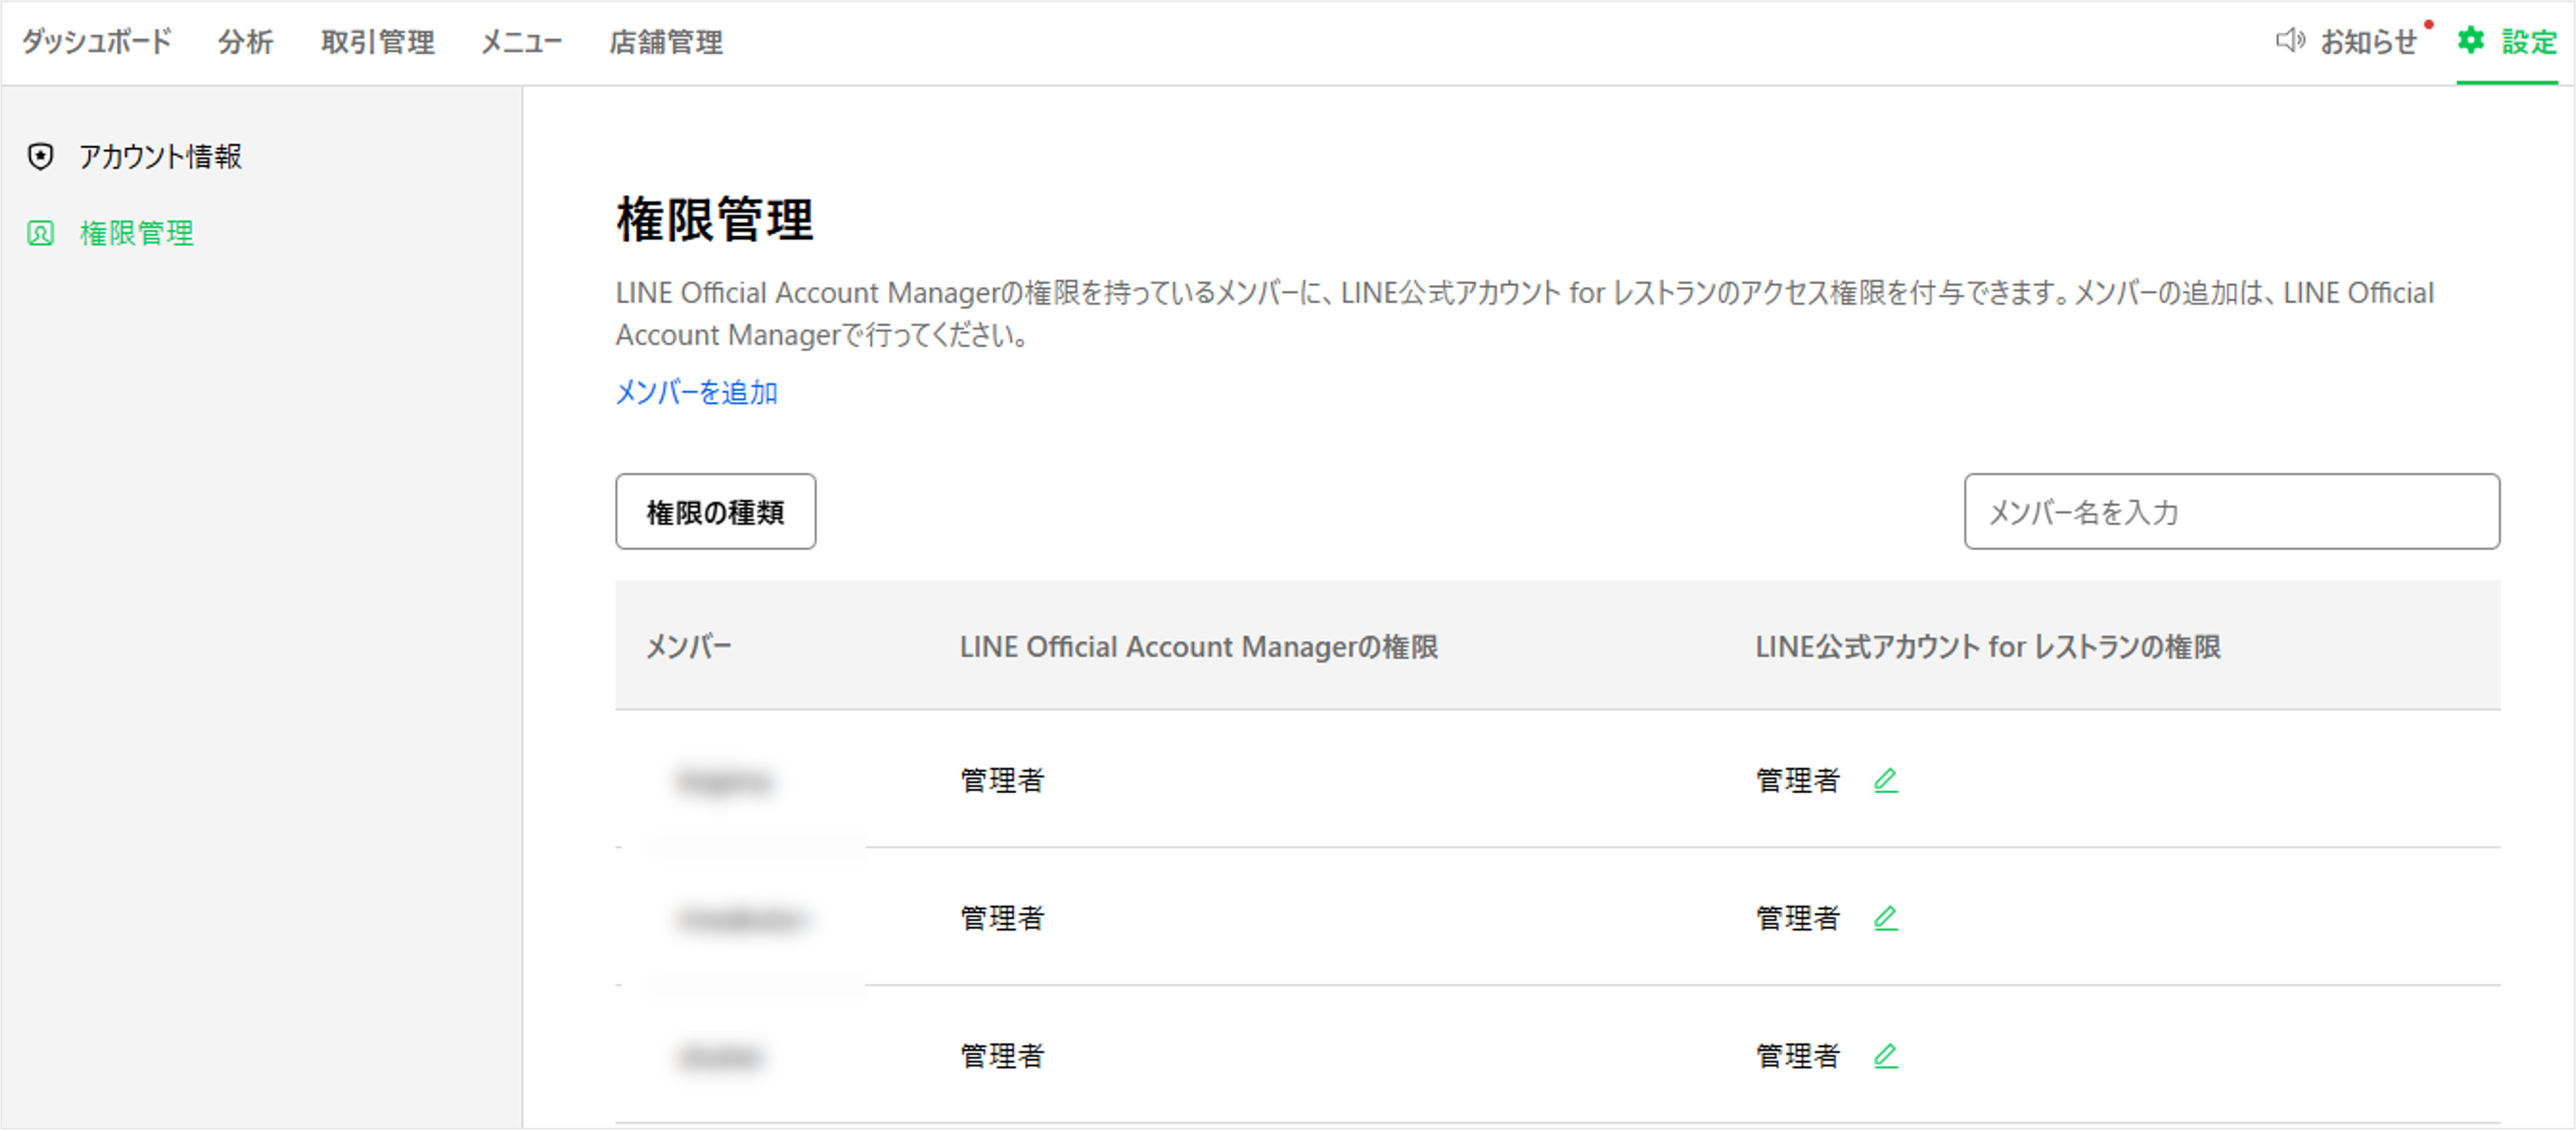Image resolution: width=2576 pixels, height=1130 pixels.
Task: Open the 設定 tab label
Action: click(2529, 41)
